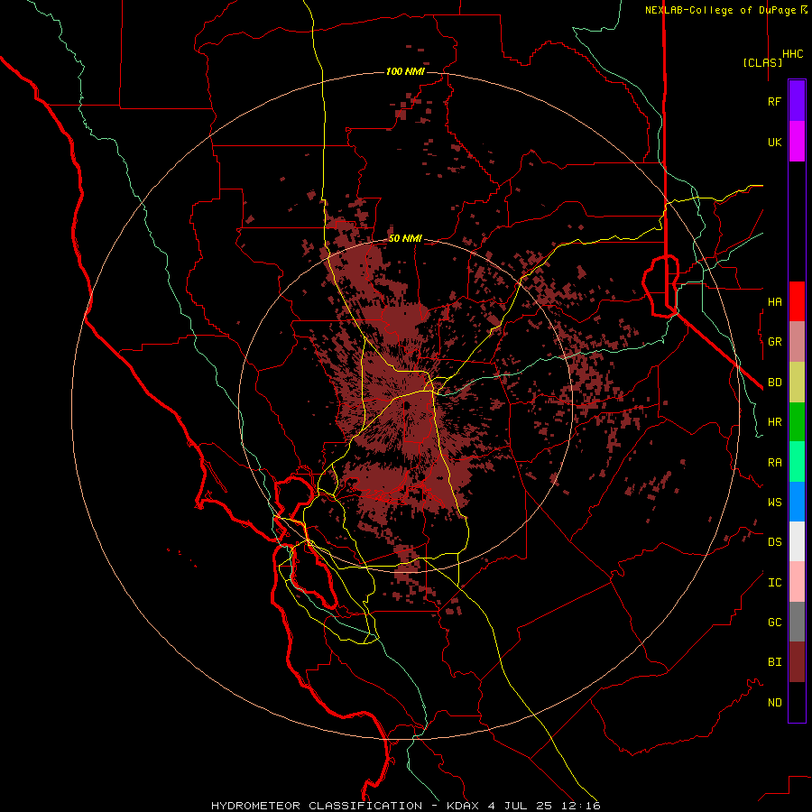Select the DS white legend swatch
Viewport: 812px width, 812px height.
click(x=797, y=541)
